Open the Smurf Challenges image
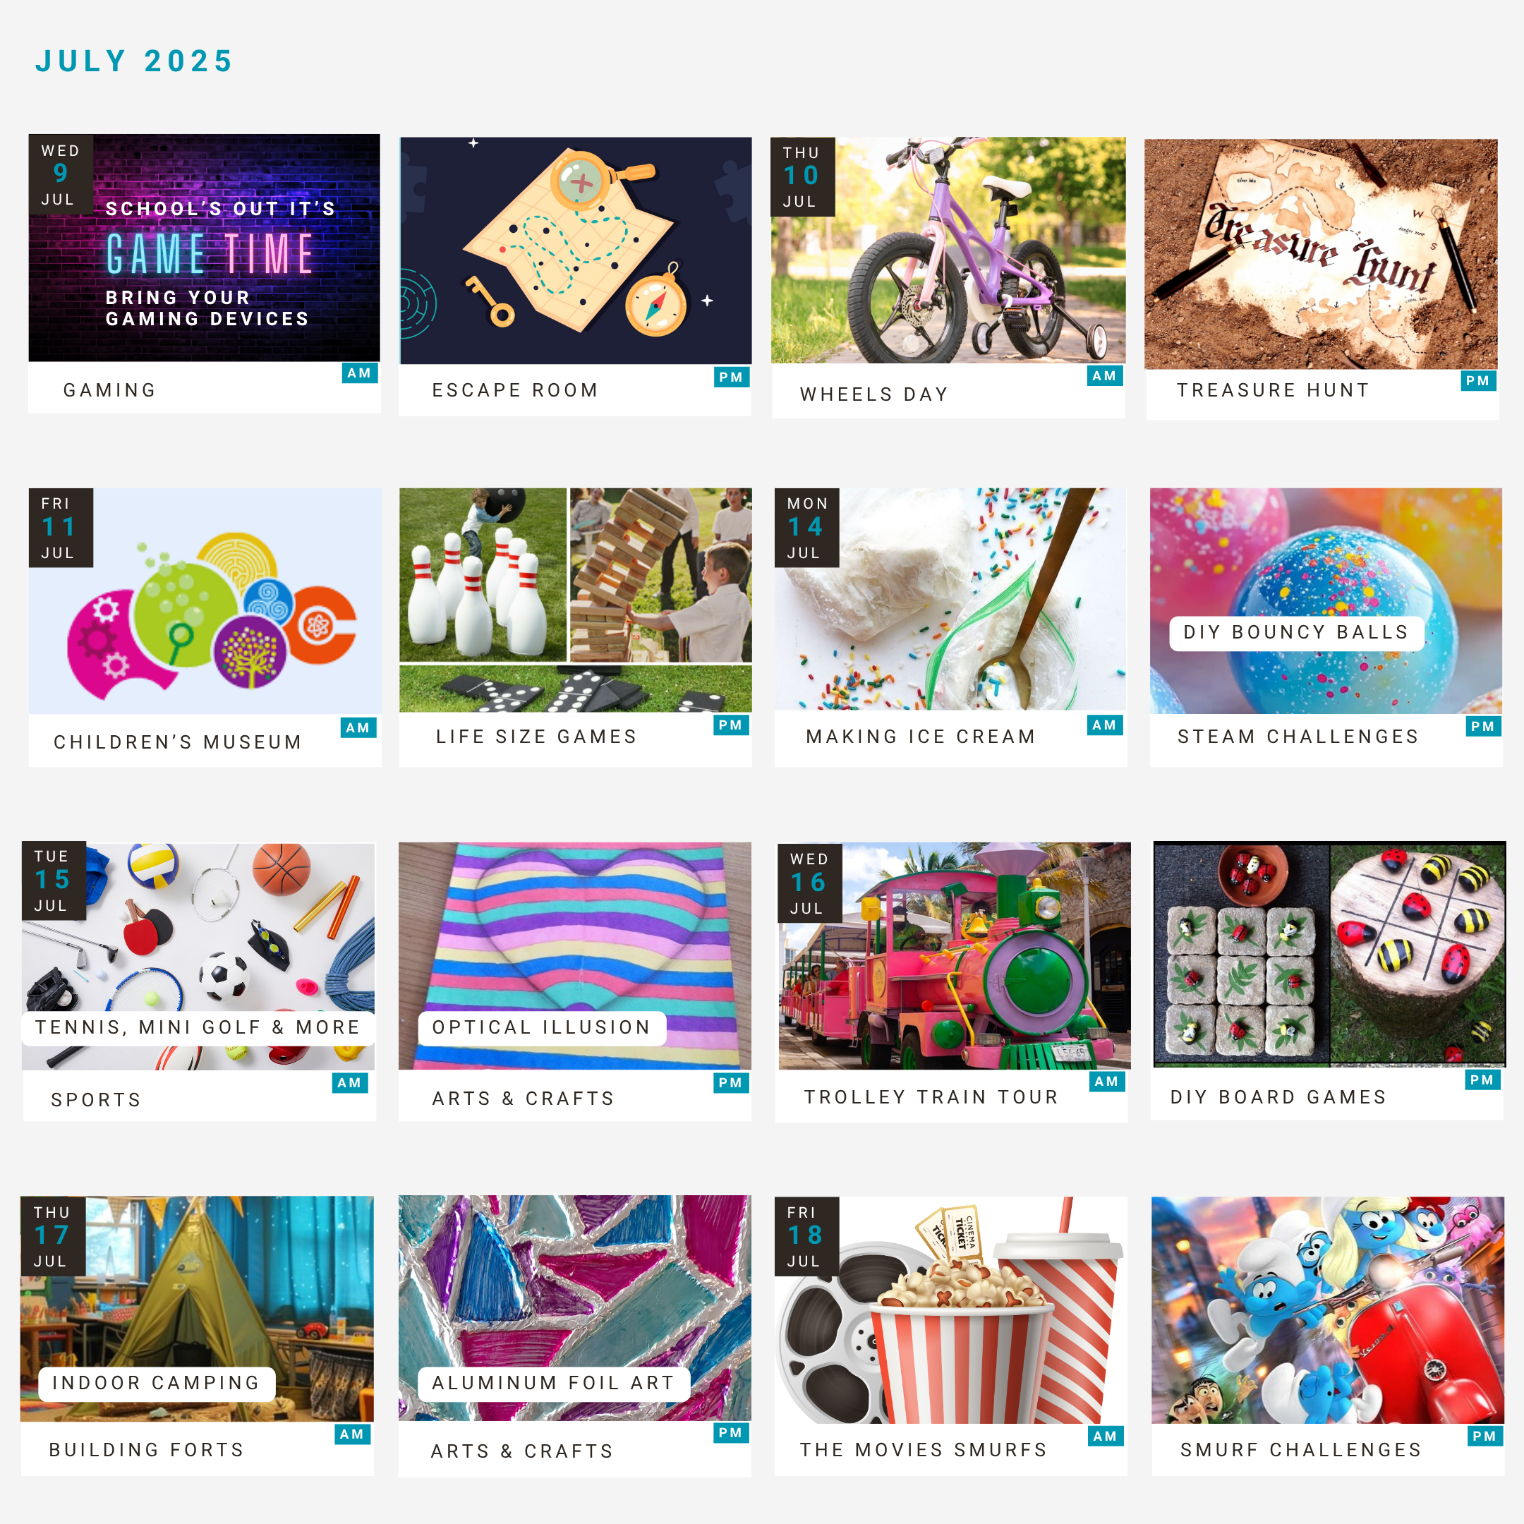Screen dimensions: 1524x1524 [1329, 1310]
